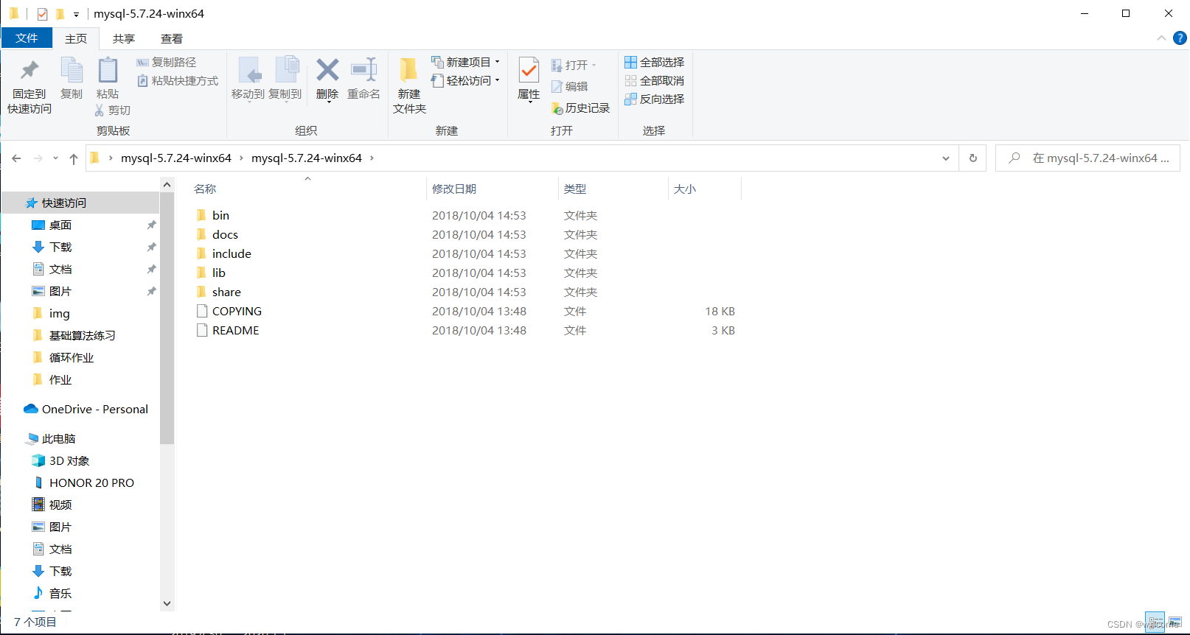Click the search magnifier icon

1015,158
